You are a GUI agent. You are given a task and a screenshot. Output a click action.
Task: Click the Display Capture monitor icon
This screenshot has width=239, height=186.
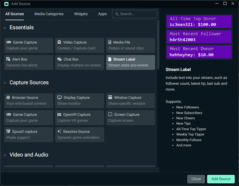coord(59,98)
